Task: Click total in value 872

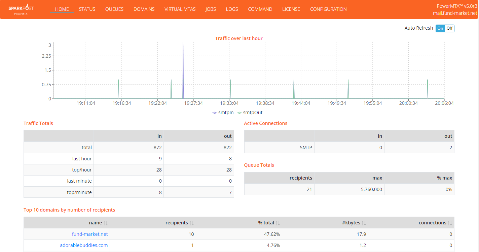Action: (158, 148)
